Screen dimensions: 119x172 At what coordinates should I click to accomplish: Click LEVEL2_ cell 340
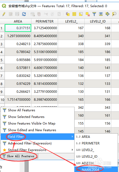71,36
